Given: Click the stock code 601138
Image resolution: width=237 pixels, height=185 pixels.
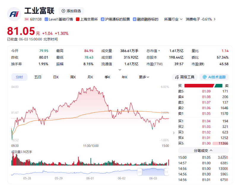Looking at the screenshot, I should [36, 19].
